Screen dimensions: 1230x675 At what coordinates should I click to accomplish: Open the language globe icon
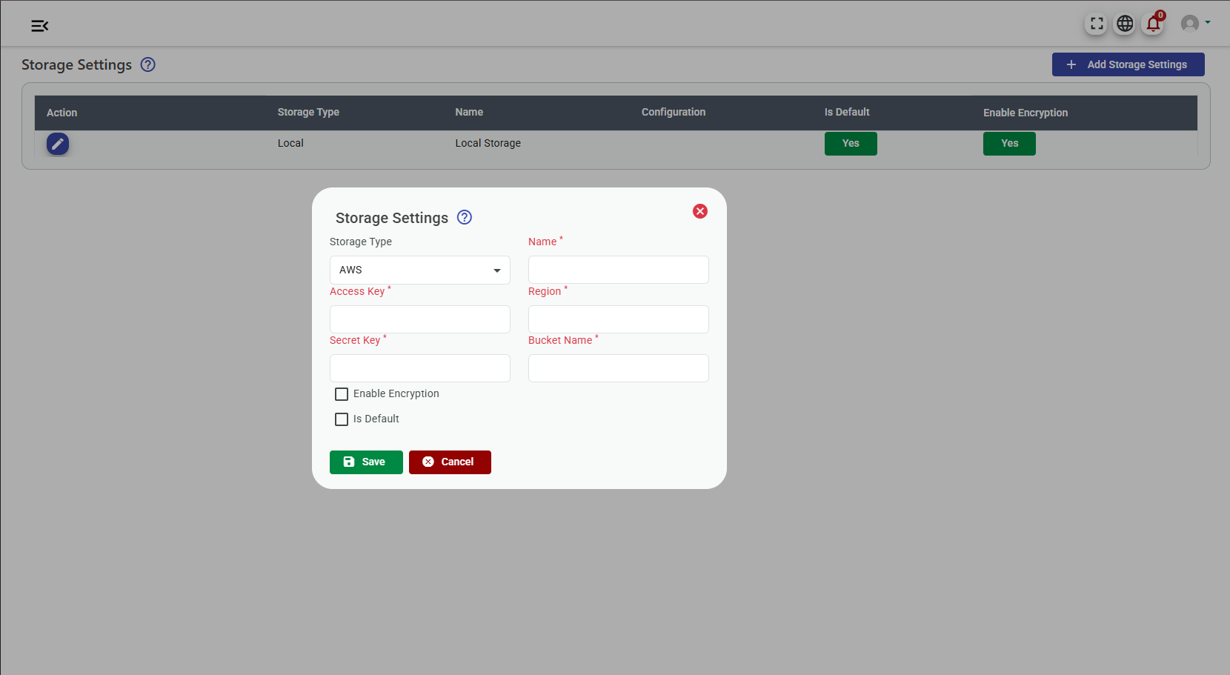[1124, 23]
